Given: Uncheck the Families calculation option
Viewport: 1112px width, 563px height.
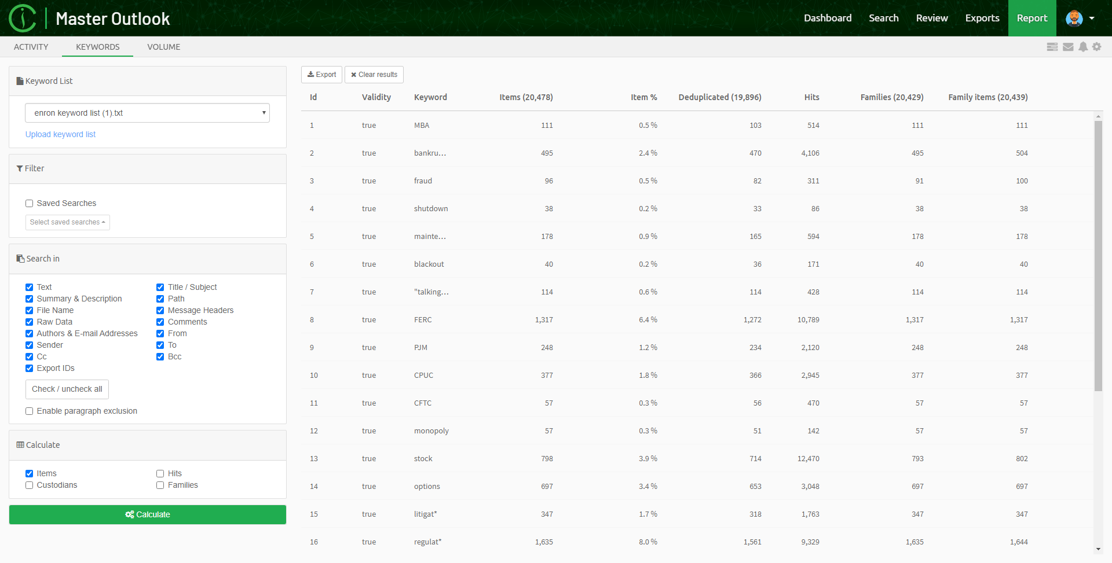Looking at the screenshot, I should click(160, 485).
